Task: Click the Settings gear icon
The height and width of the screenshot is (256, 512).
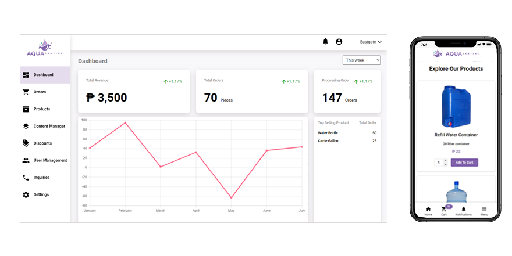Action: (x=26, y=195)
